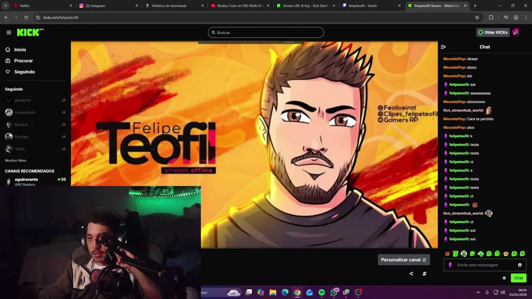Pick the green emote with white headphones

click(481, 254)
